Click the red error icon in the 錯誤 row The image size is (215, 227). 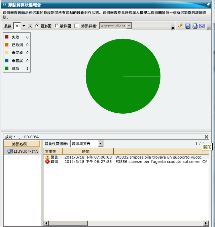[47, 162]
